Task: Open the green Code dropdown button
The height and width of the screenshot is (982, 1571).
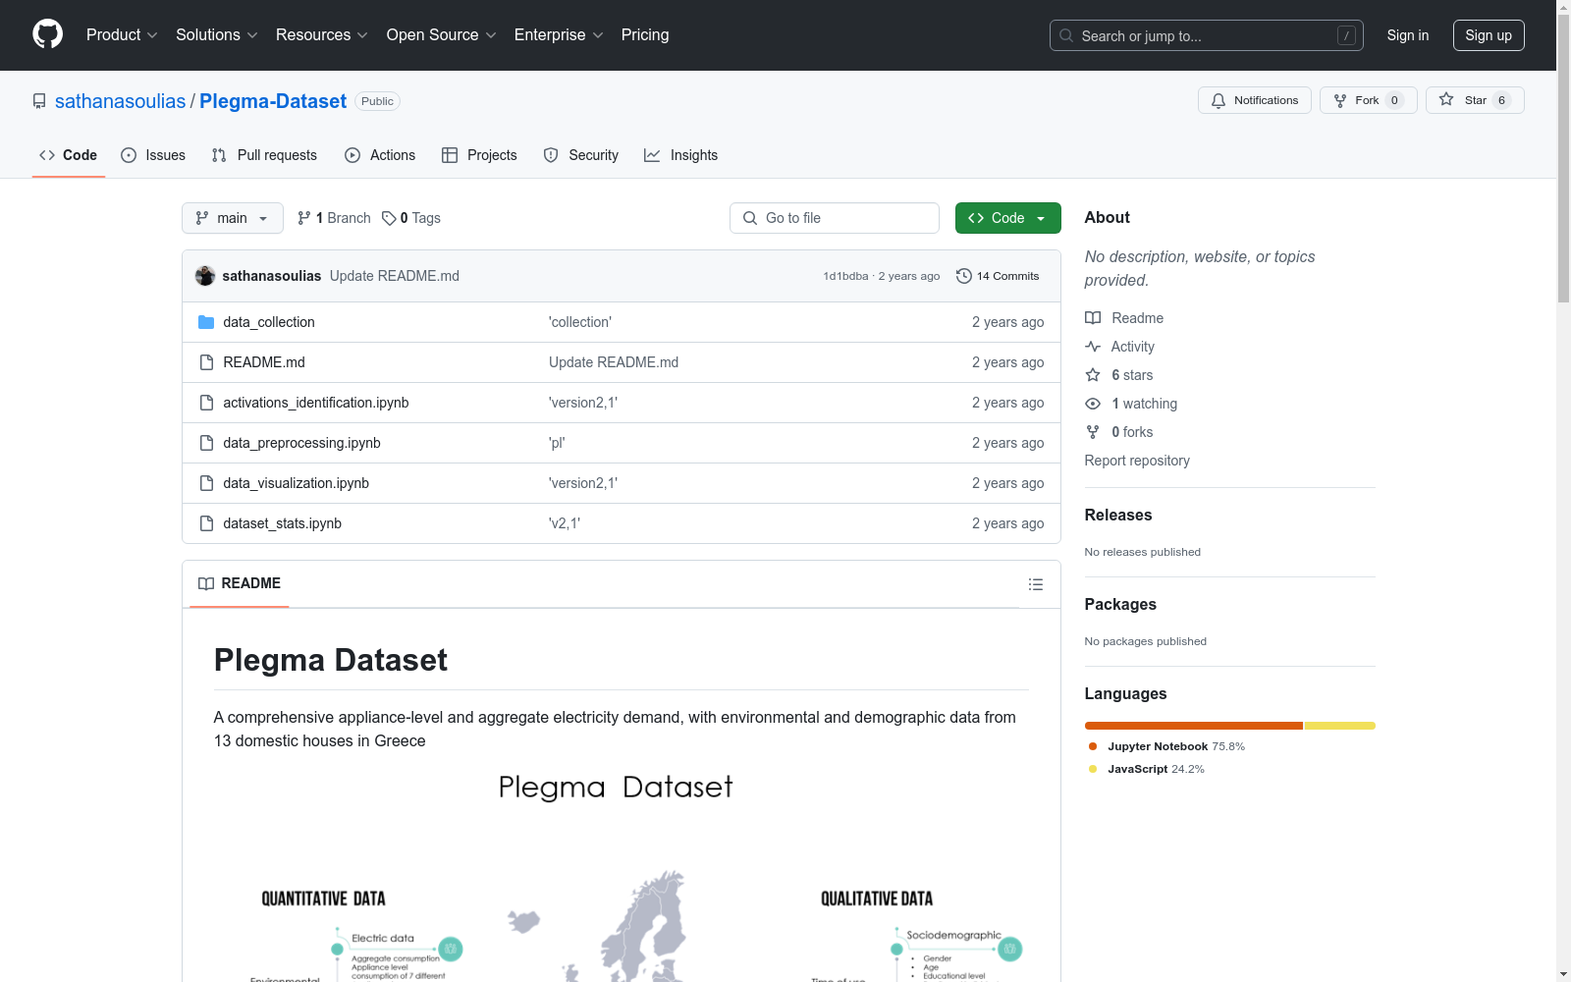Action: 1007,218
